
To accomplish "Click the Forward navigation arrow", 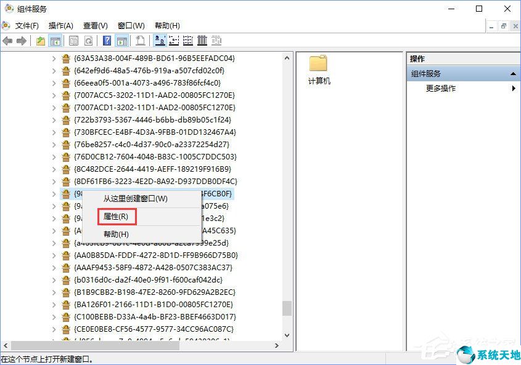I will pos(20,41).
